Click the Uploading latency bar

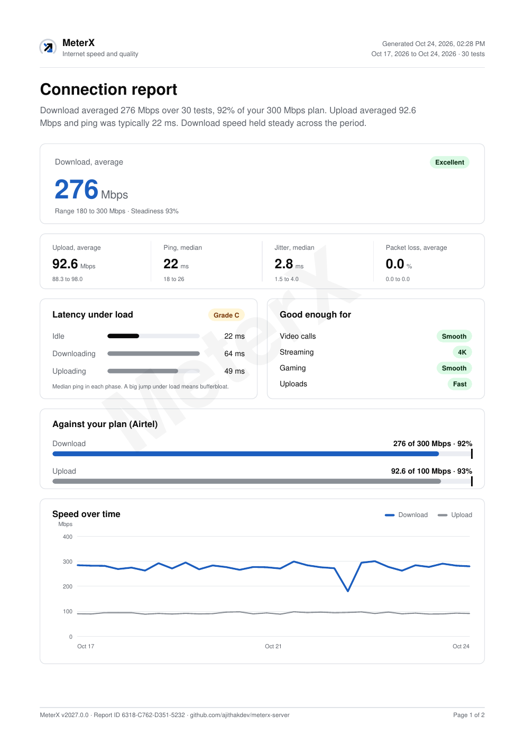click(x=153, y=371)
